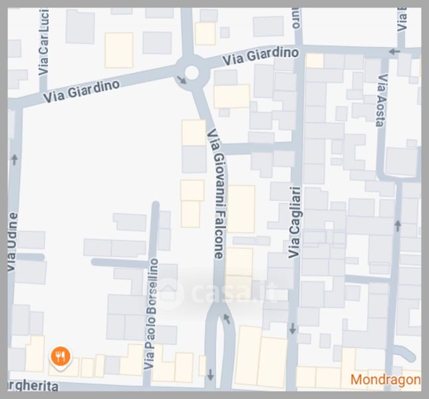Click the Via Giardino label left of roundabout
Screen dimensions: 429x399
coord(81,91)
